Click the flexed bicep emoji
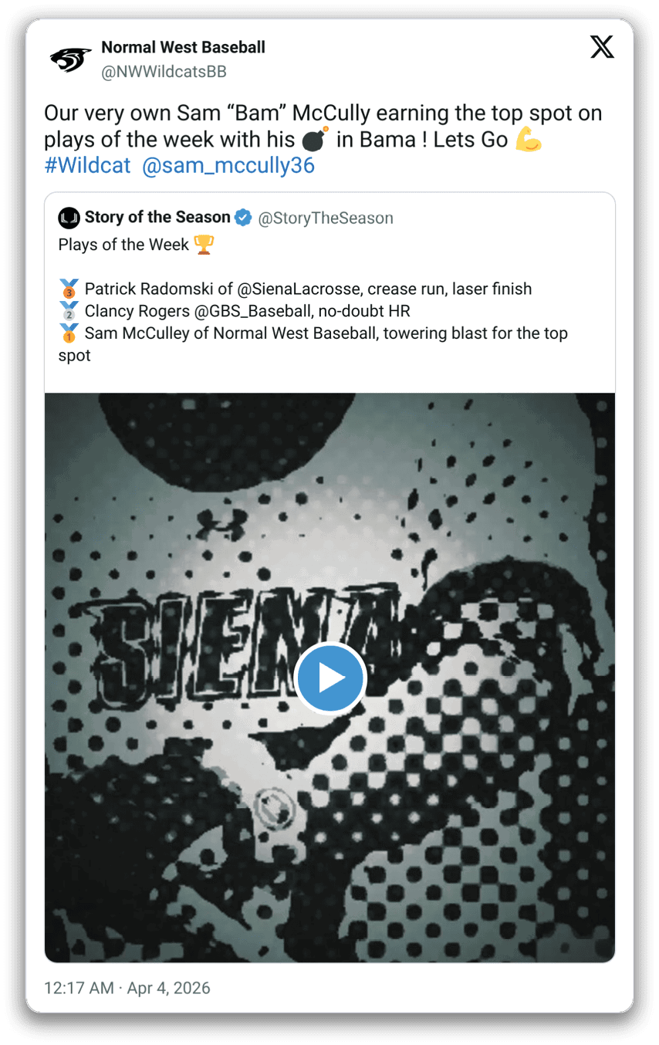The image size is (659, 1045). tap(529, 140)
